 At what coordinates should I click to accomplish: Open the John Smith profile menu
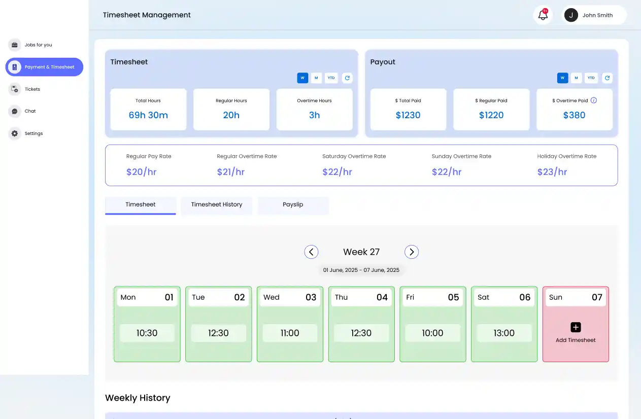(594, 15)
